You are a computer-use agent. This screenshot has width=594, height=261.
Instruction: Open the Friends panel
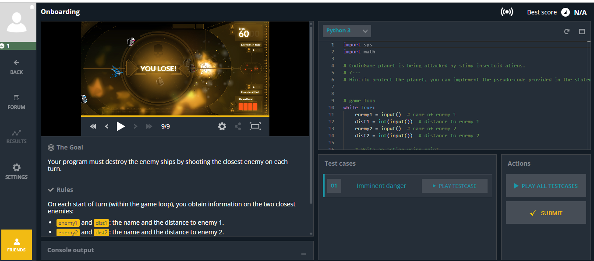click(17, 244)
